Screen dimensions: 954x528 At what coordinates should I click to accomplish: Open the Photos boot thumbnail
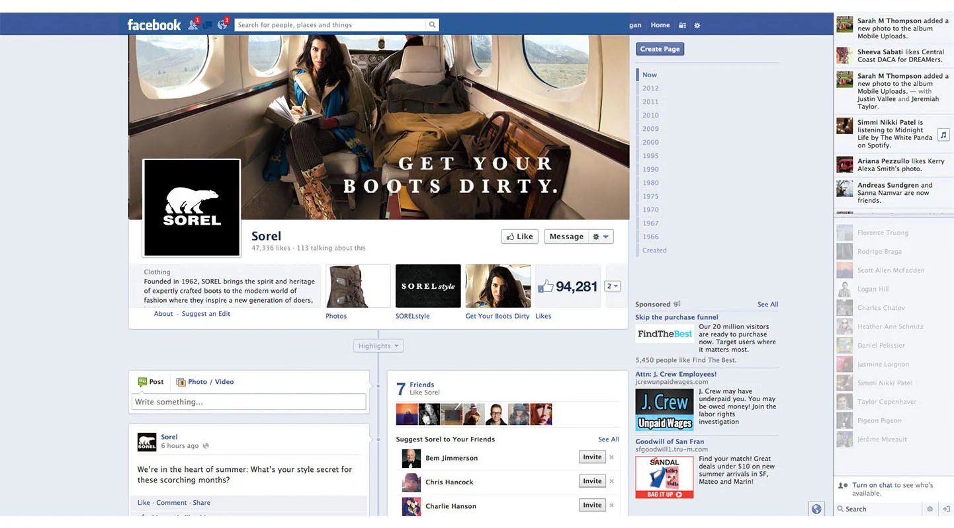click(x=358, y=286)
